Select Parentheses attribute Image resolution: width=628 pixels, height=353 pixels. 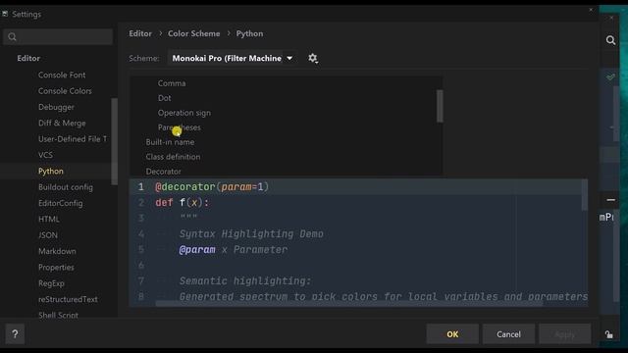tap(180, 127)
